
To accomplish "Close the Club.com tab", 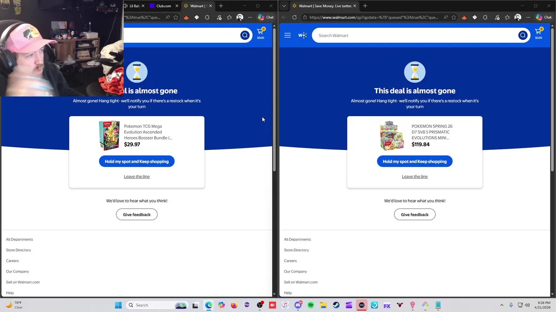I will [x=177, y=6].
